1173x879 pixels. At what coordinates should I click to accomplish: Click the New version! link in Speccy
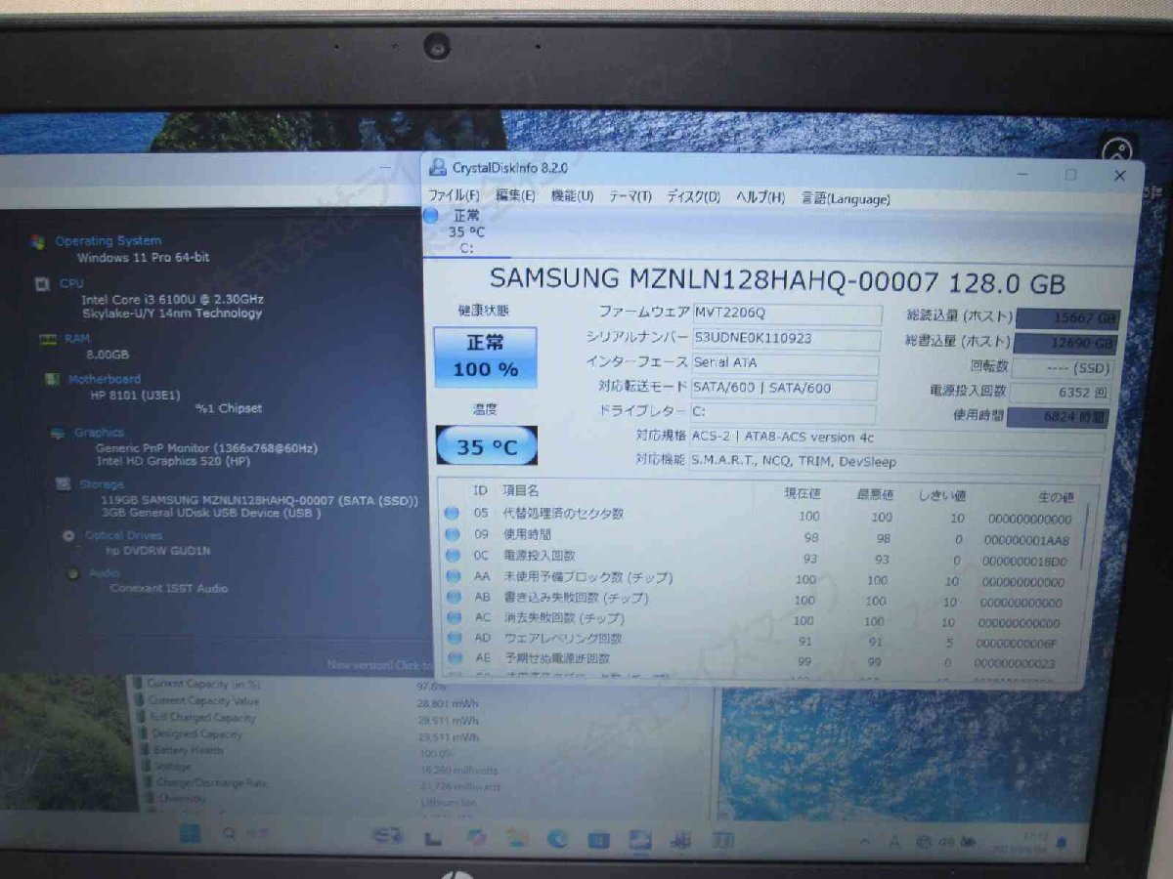tap(379, 665)
